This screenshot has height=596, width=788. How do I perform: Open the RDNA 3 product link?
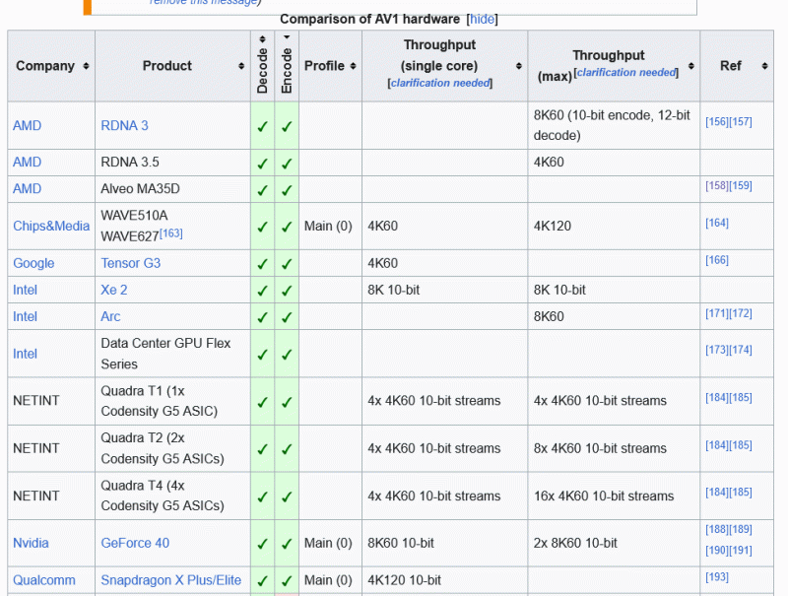click(125, 126)
